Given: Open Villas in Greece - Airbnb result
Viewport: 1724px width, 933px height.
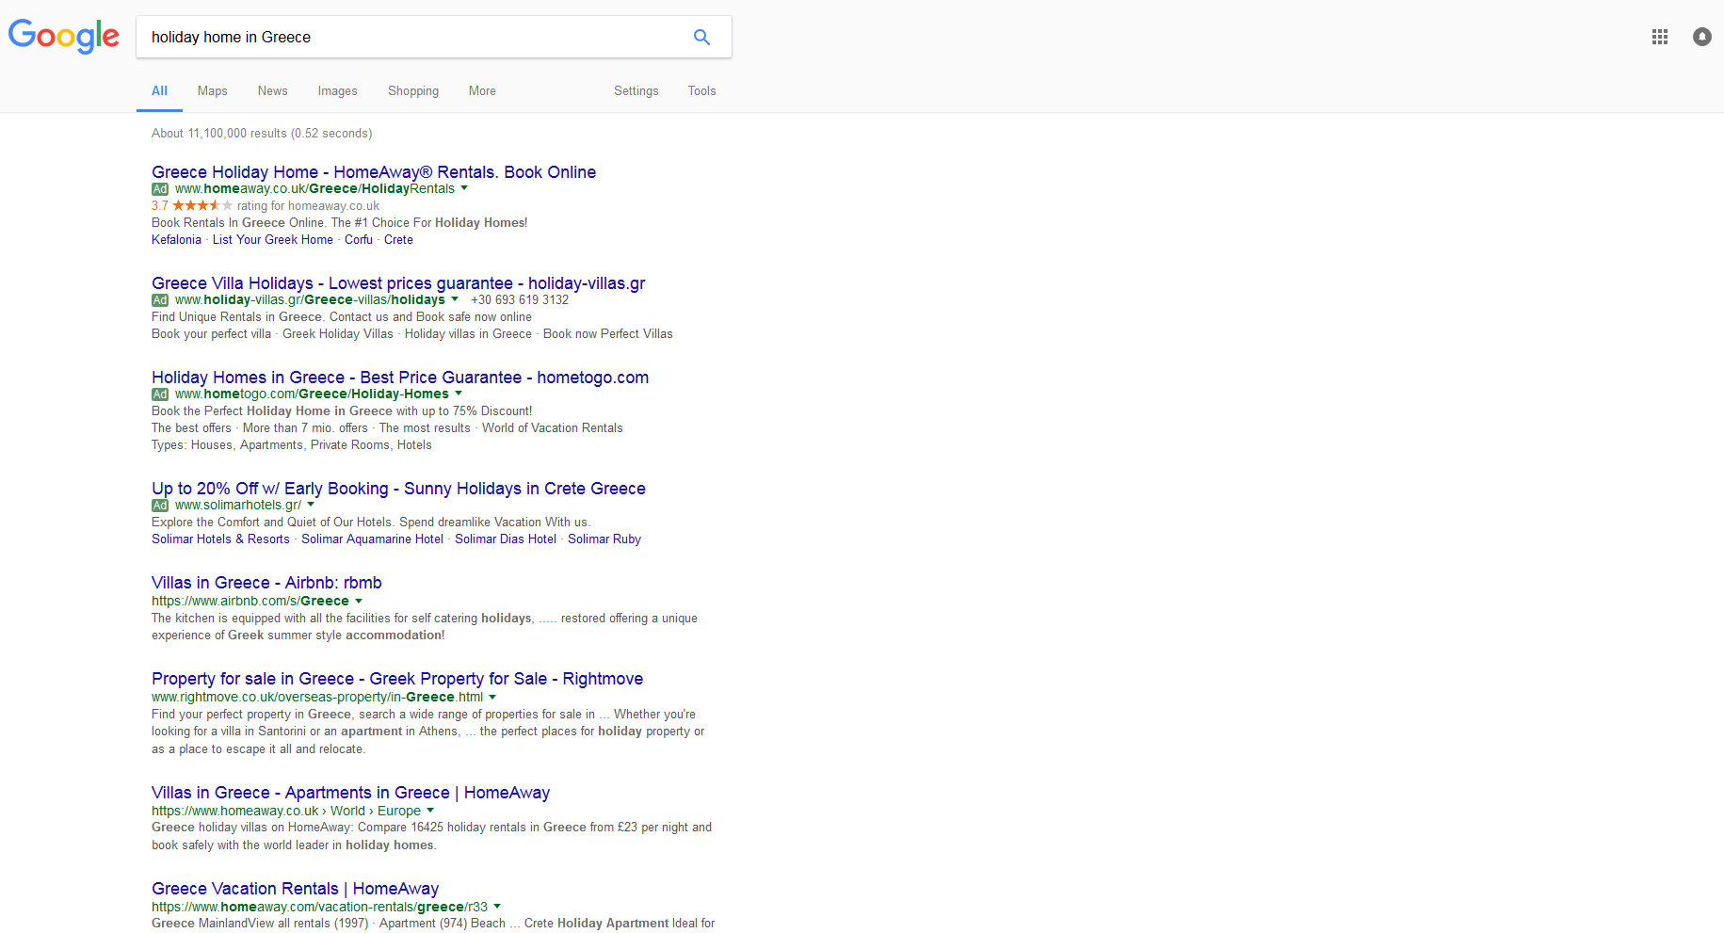Looking at the screenshot, I should pos(266,583).
